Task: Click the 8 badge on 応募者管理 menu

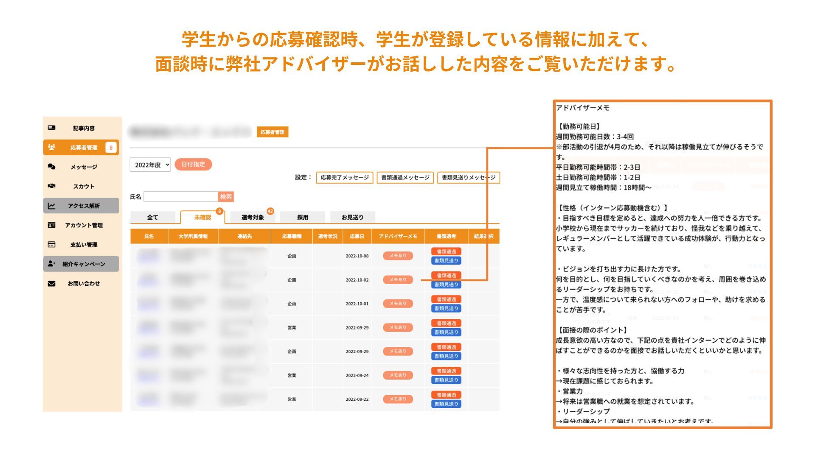Action: pyautogui.click(x=111, y=148)
